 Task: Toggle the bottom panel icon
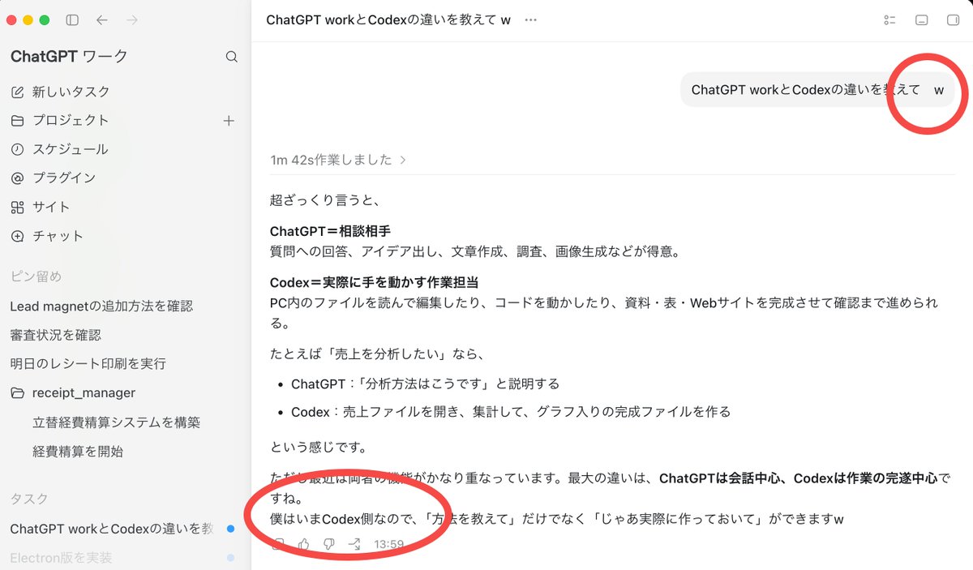(921, 20)
